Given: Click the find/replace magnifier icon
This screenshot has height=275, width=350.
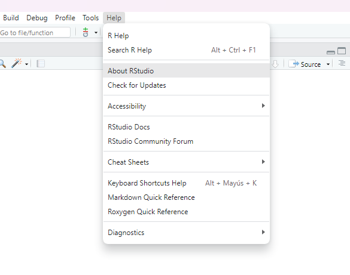Looking at the screenshot, I should click(2, 64).
